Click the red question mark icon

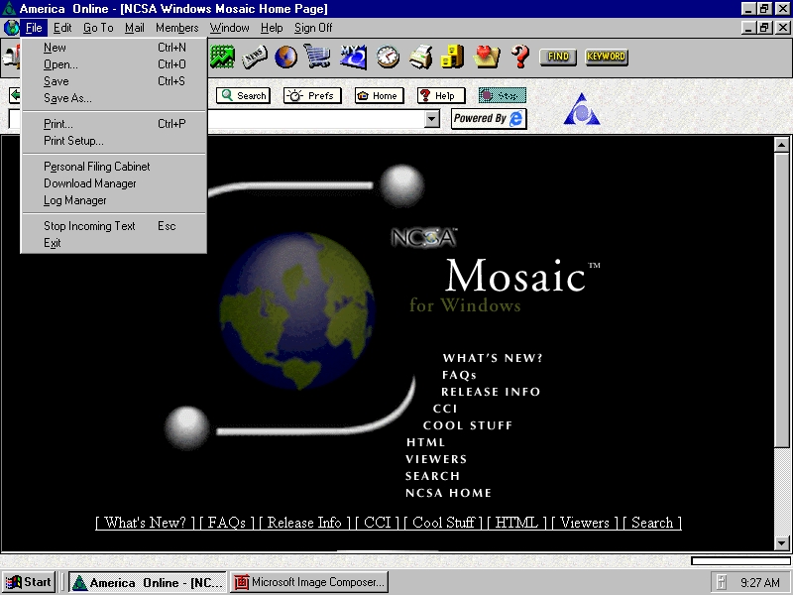(520, 57)
